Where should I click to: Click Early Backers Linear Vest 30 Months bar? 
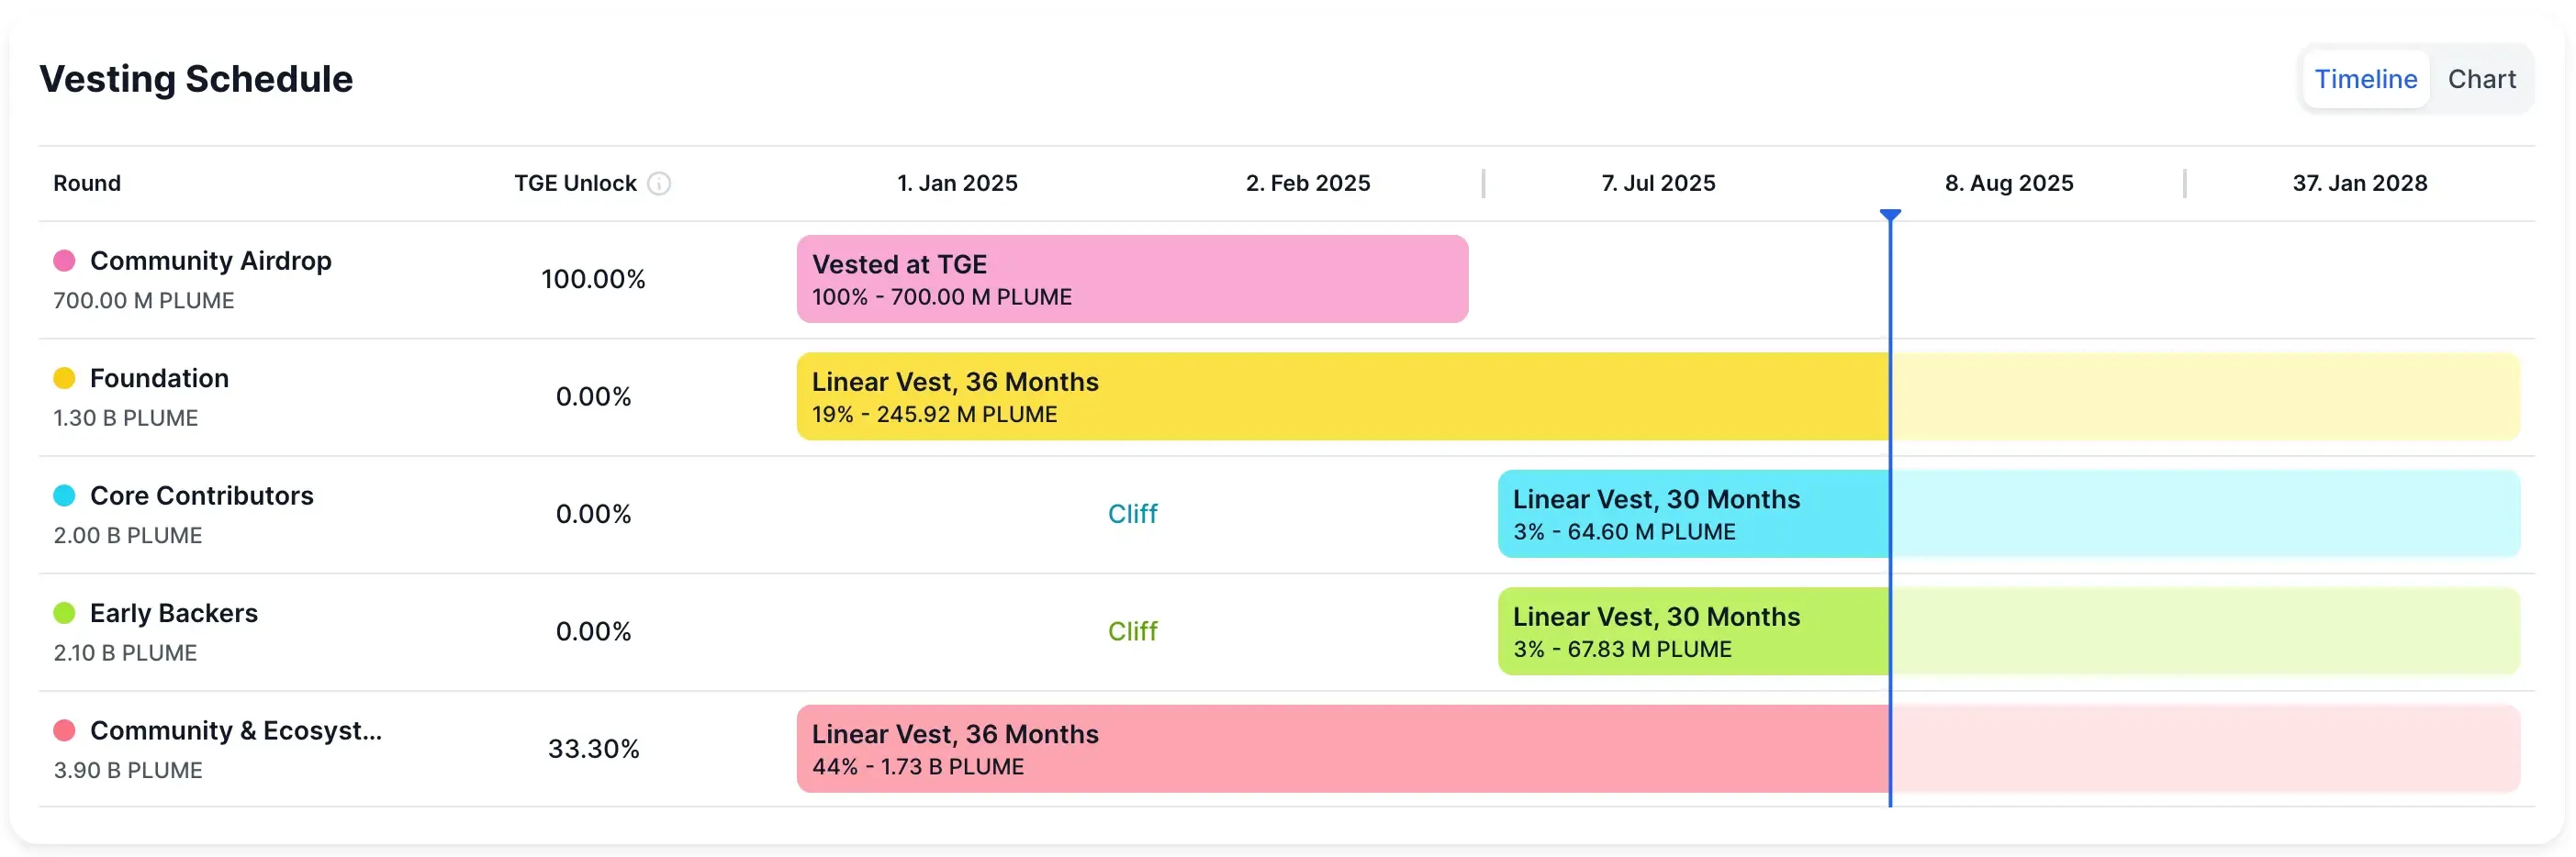tap(1692, 631)
